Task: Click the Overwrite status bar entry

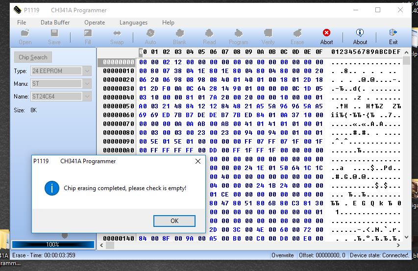Action: pyautogui.click(x=283, y=255)
